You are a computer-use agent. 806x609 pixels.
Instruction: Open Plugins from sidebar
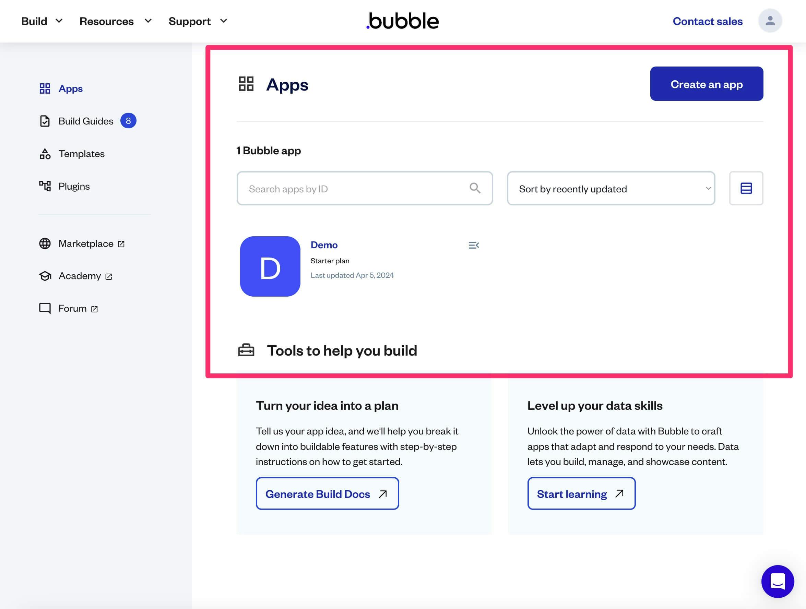pyautogui.click(x=74, y=186)
